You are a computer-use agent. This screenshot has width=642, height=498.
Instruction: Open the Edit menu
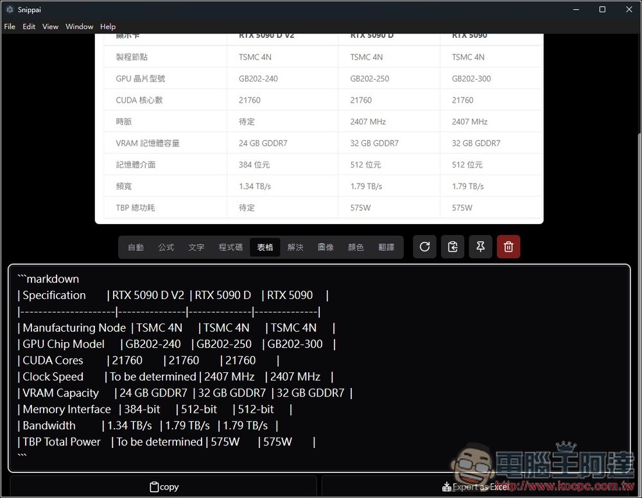tap(29, 26)
